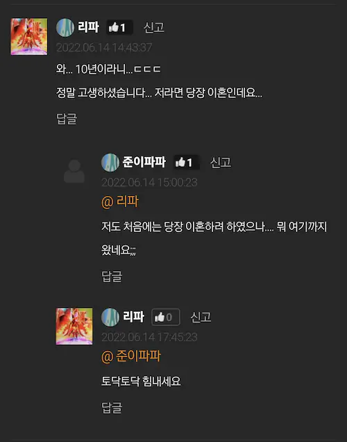The image size is (347, 442).
Task: Report the 토닥토닥 힘내세요 comment
Action: [x=201, y=317]
